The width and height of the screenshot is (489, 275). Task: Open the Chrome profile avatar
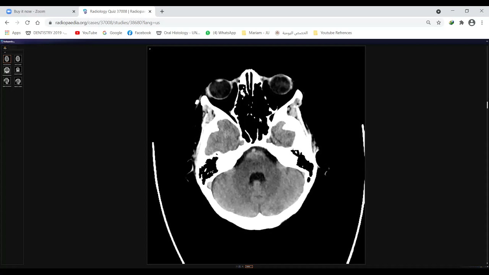[x=472, y=23]
